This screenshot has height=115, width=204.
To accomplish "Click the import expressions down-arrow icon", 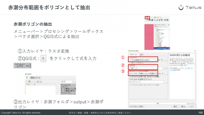I will (x=38, y=82).
